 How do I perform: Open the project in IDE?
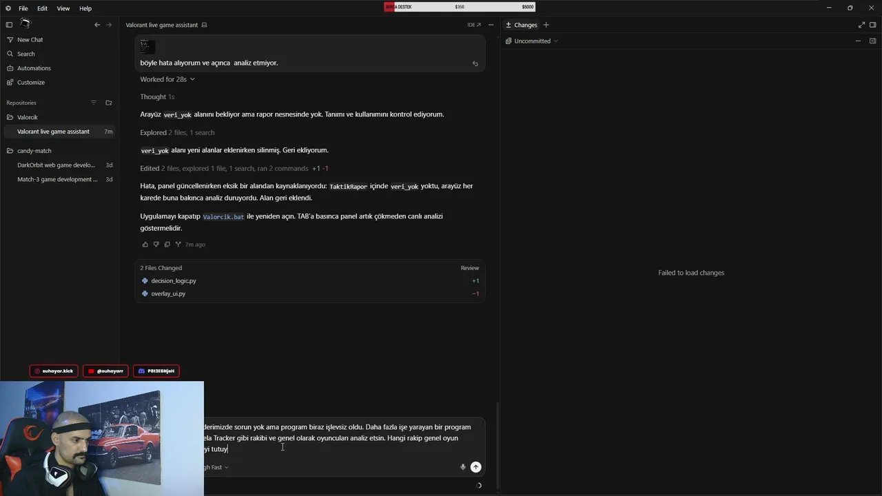coord(474,25)
